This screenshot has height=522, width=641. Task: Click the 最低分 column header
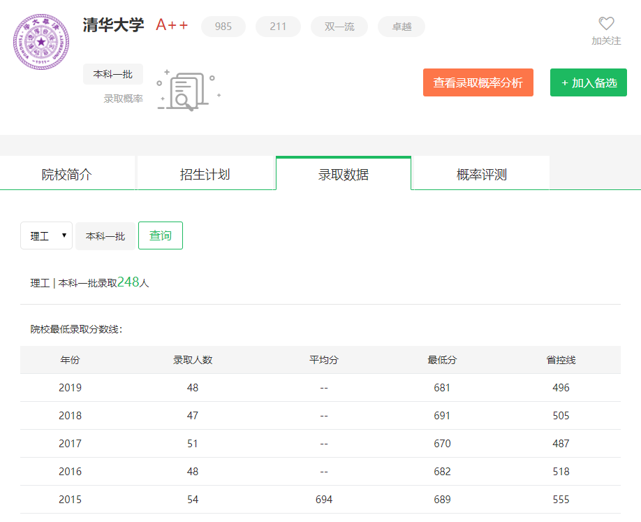pyautogui.click(x=442, y=360)
